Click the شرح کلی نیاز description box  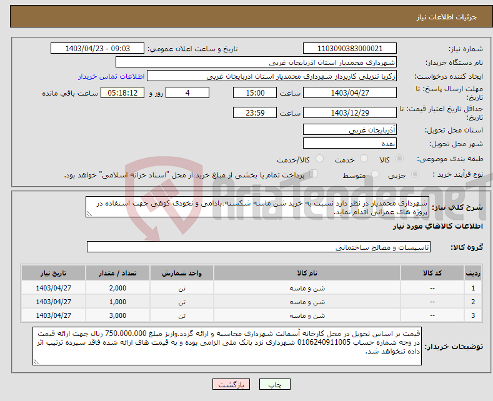[x=257, y=207]
